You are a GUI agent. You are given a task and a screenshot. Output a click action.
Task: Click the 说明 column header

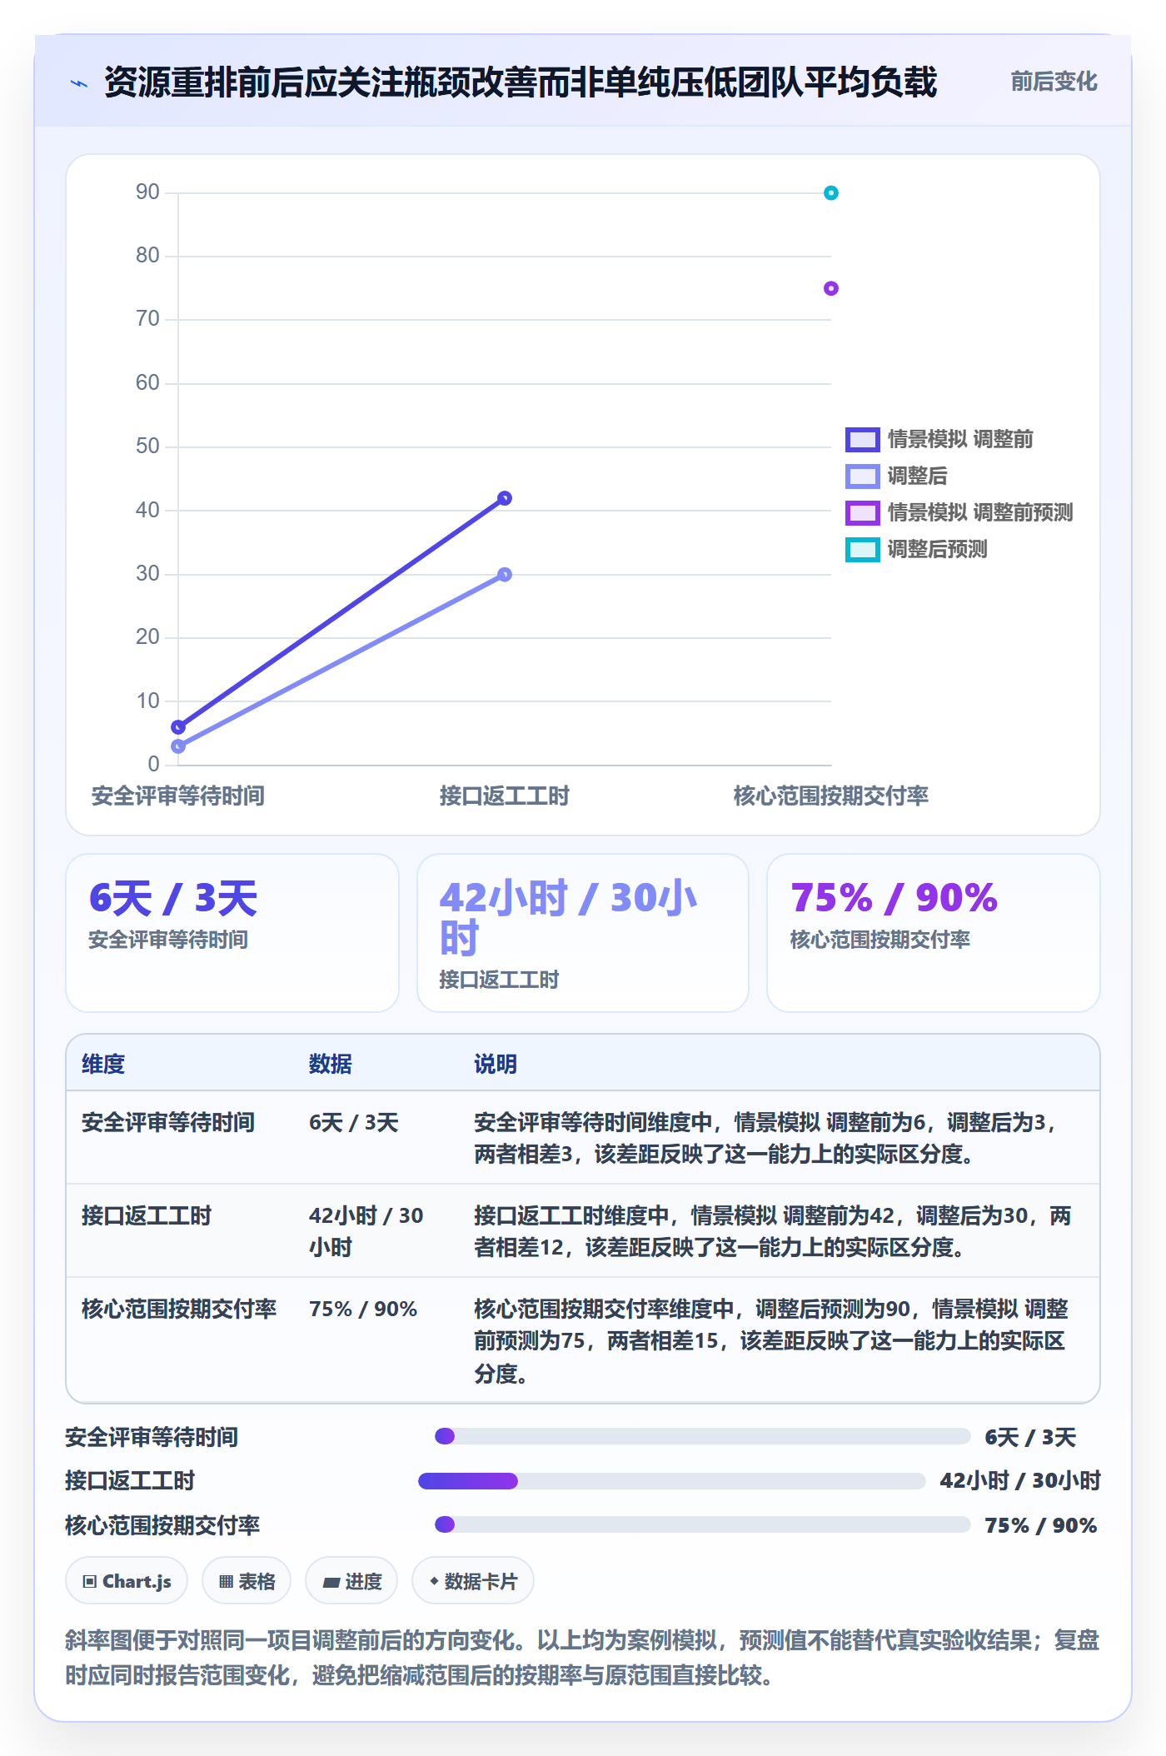(496, 1064)
